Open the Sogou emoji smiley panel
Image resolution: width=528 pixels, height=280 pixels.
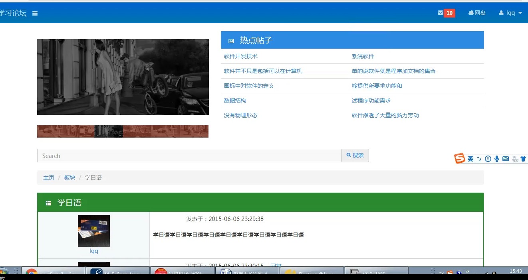click(488, 159)
